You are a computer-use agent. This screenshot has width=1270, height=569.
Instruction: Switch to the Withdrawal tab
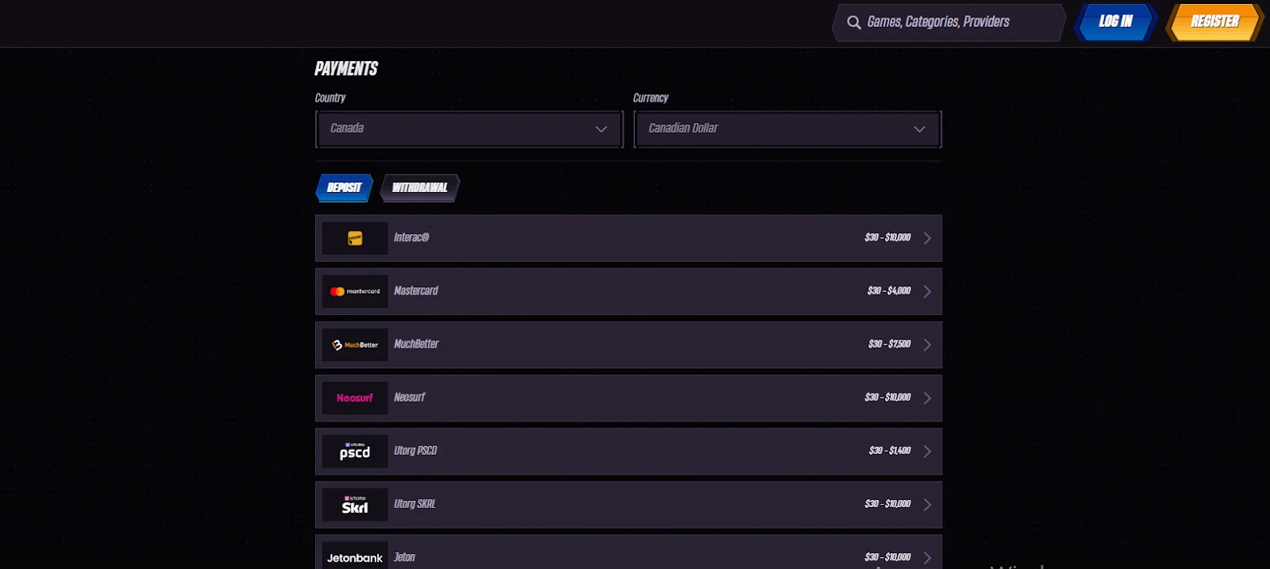(419, 188)
